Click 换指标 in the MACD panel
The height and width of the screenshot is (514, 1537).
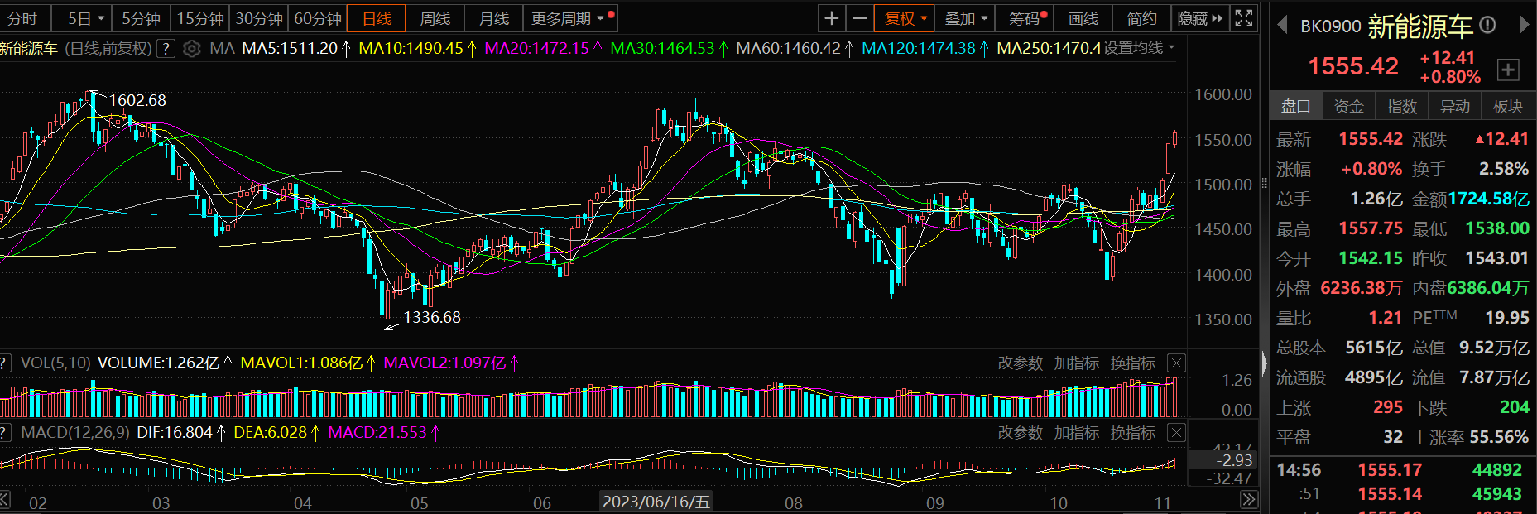coord(1132,433)
